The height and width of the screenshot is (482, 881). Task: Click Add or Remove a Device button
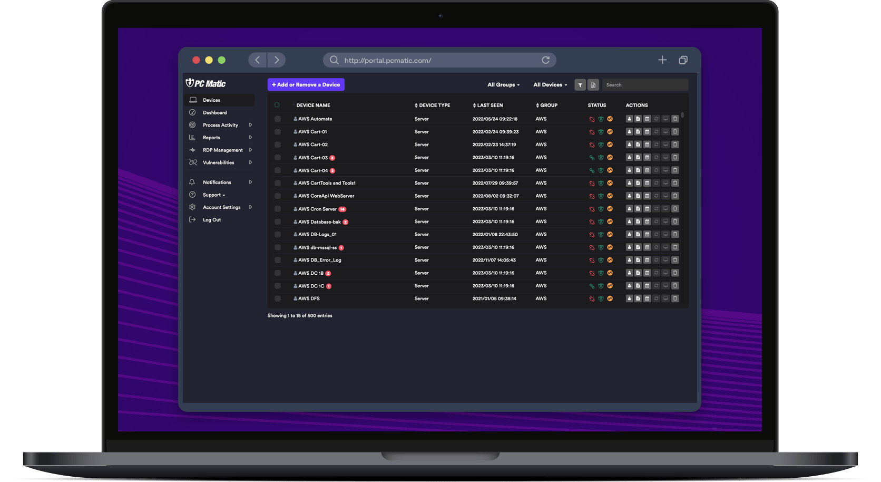click(306, 85)
